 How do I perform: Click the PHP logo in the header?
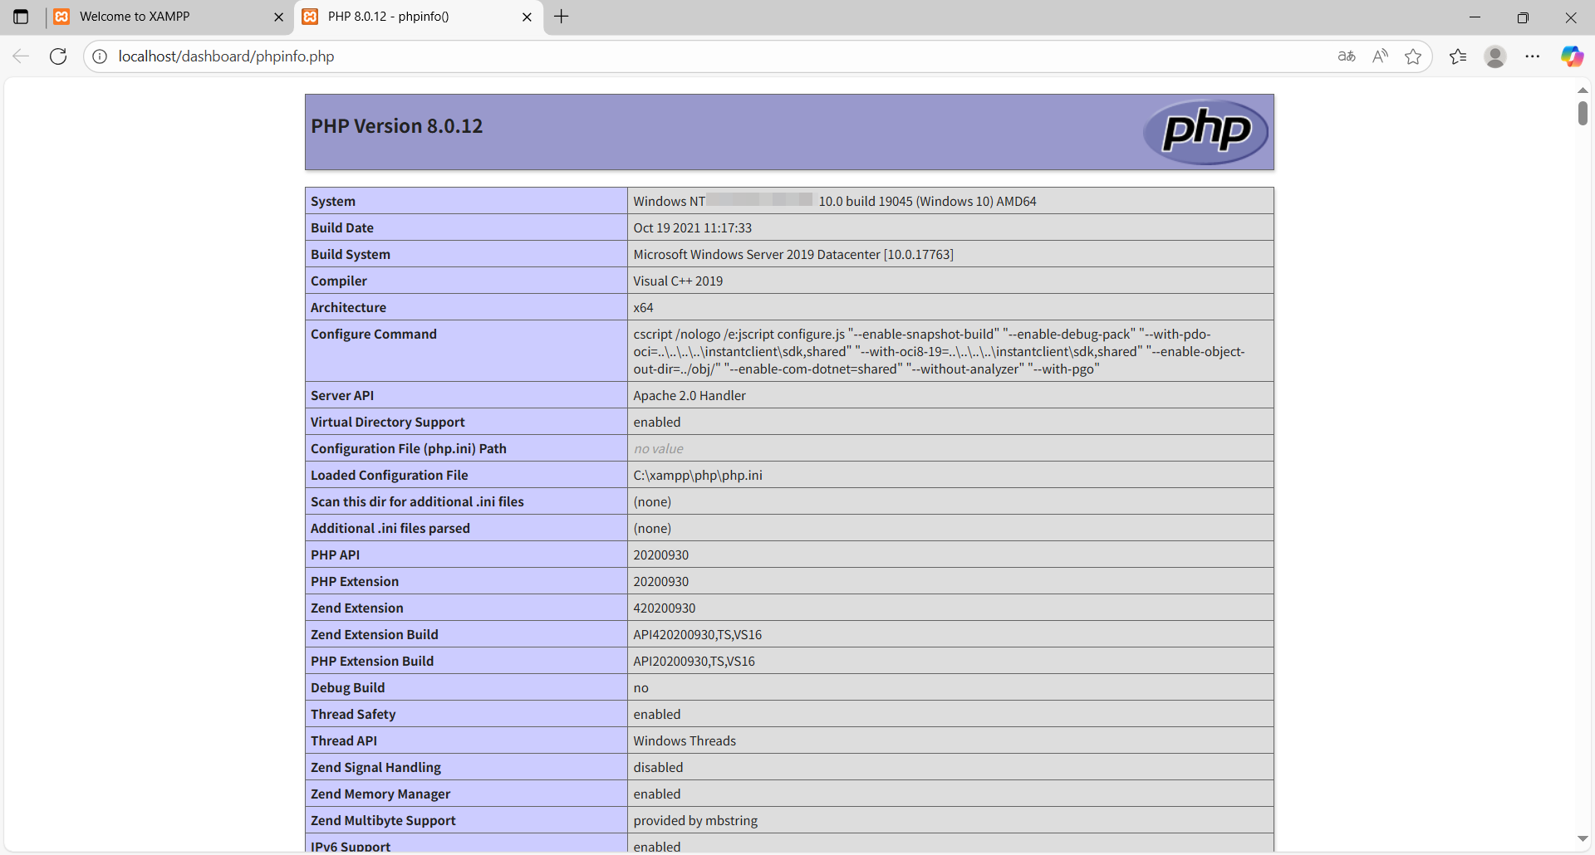1205,132
